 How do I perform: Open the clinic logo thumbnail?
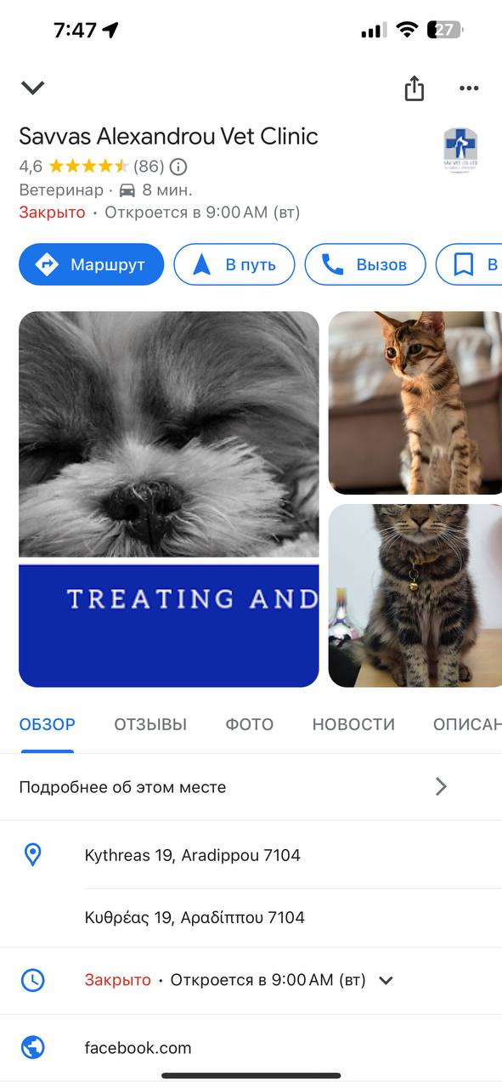tap(460, 150)
